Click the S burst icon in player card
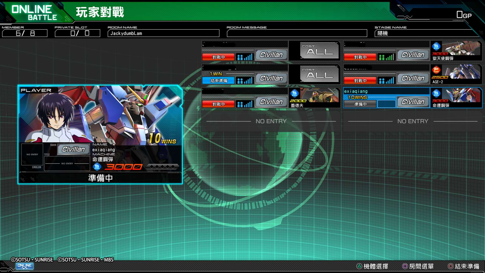The image size is (485, 273). click(97, 167)
